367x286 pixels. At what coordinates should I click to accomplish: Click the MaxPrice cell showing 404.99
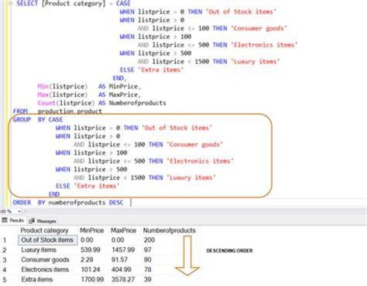pos(121,270)
